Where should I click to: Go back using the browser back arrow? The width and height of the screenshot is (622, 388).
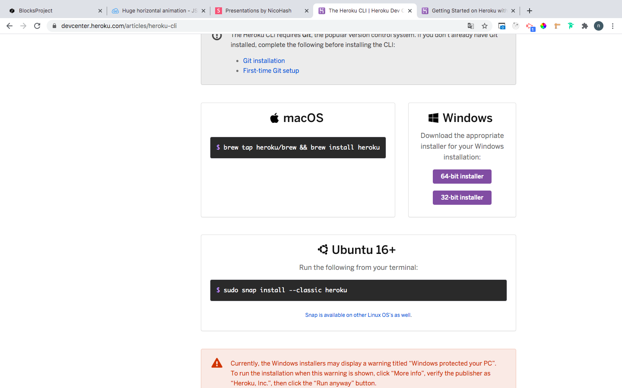[x=10, y=26]
